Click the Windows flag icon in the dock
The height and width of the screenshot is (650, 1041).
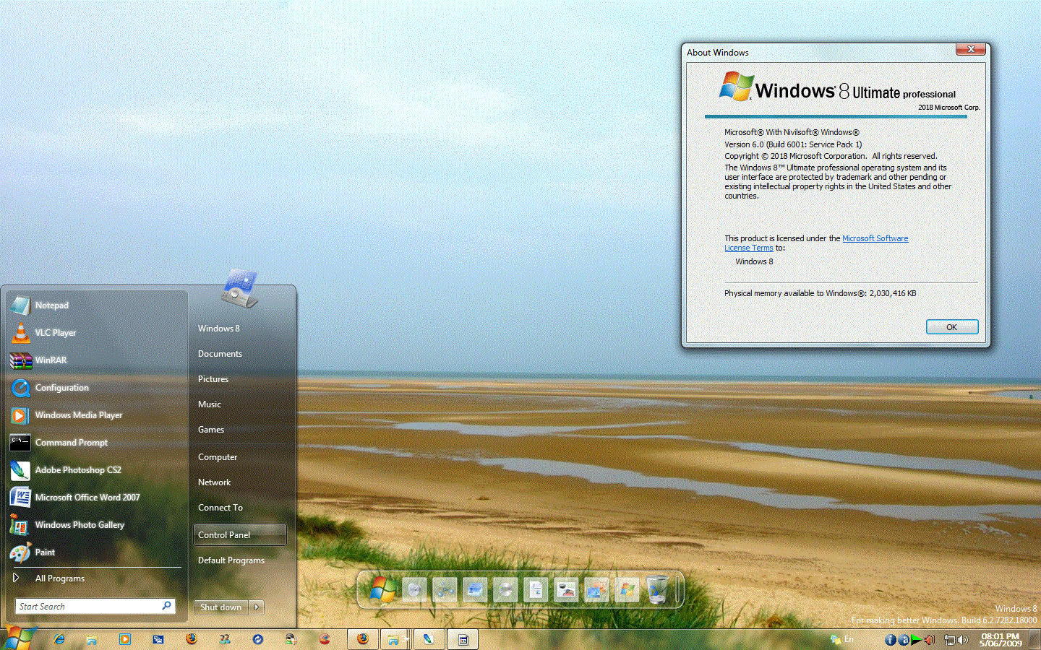382,589
